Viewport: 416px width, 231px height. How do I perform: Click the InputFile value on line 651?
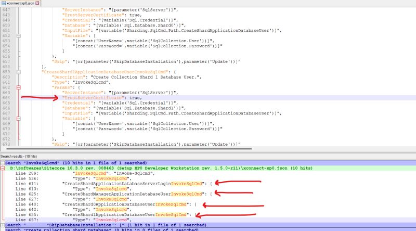point(188,31)
